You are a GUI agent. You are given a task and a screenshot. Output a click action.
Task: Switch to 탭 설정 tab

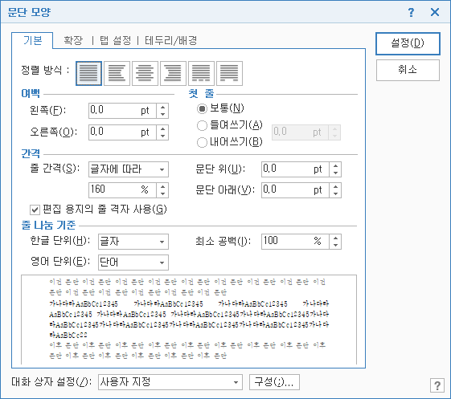pyautogui.click(x=115, y=40)
